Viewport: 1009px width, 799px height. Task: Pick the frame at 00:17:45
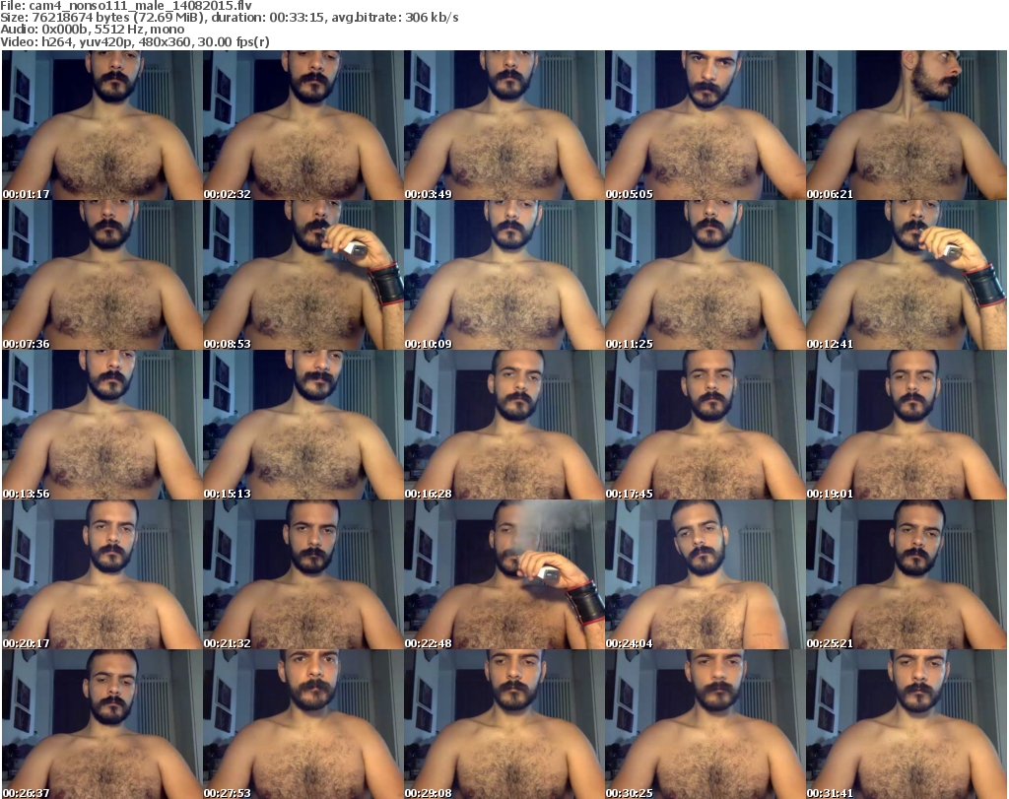706,426
